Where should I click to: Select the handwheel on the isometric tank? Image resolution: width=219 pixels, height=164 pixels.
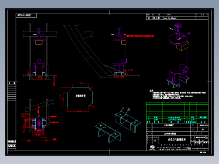pyautogui.click(x=178, y=26)
